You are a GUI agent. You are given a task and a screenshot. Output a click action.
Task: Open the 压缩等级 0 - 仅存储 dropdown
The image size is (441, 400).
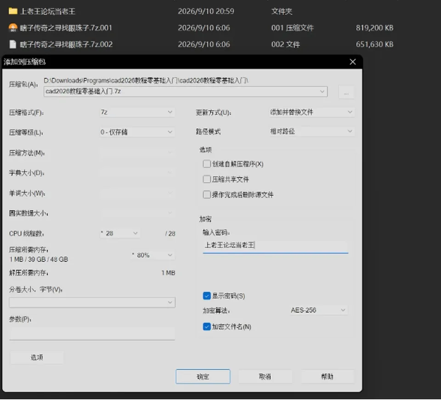(137, 132)
